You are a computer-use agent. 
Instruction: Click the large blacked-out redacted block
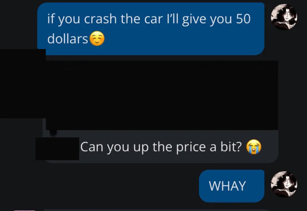pyautogui.click(x=162, y=95)
